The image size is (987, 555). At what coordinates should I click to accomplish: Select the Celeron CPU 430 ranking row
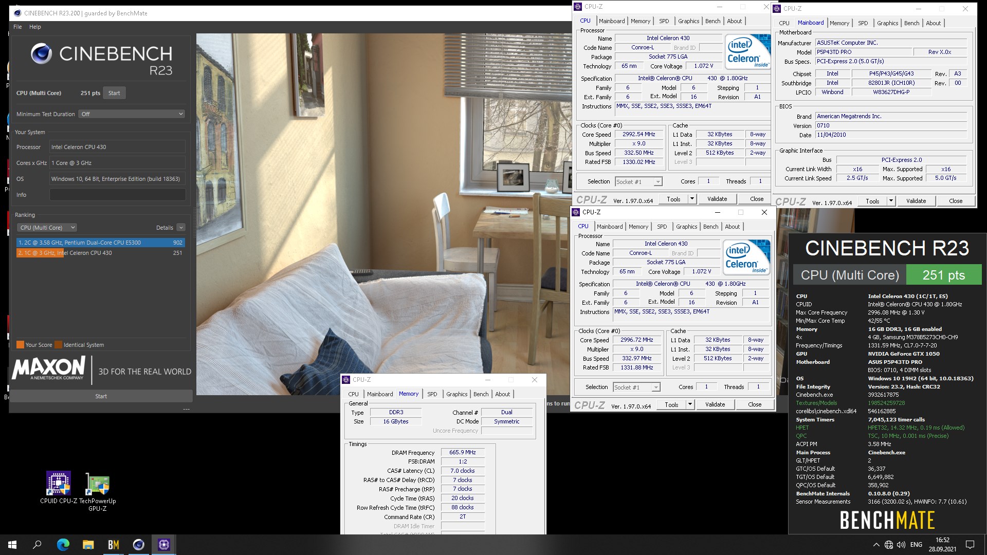click(101, 253)
